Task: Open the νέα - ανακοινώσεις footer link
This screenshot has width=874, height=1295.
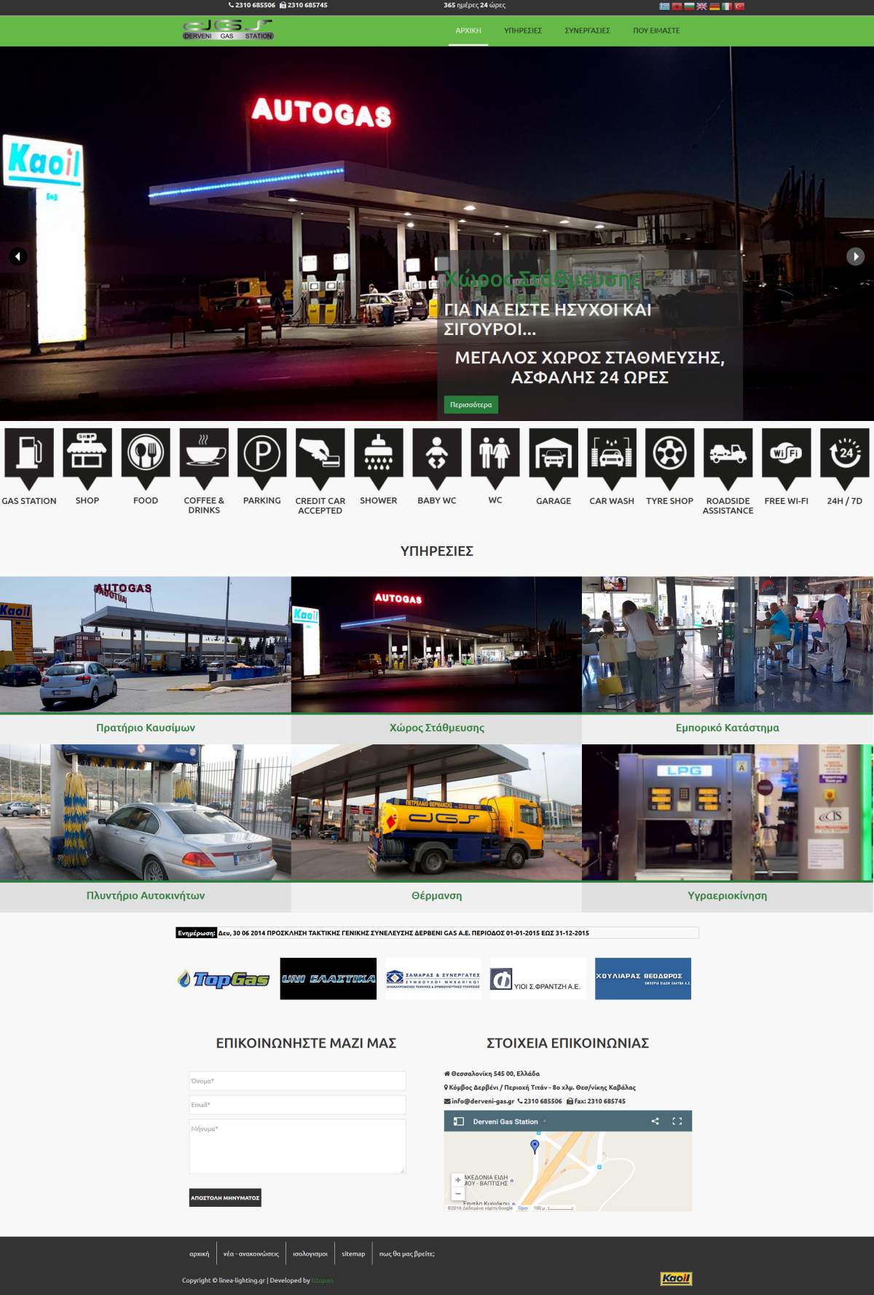Action: tap(251, 1253)
